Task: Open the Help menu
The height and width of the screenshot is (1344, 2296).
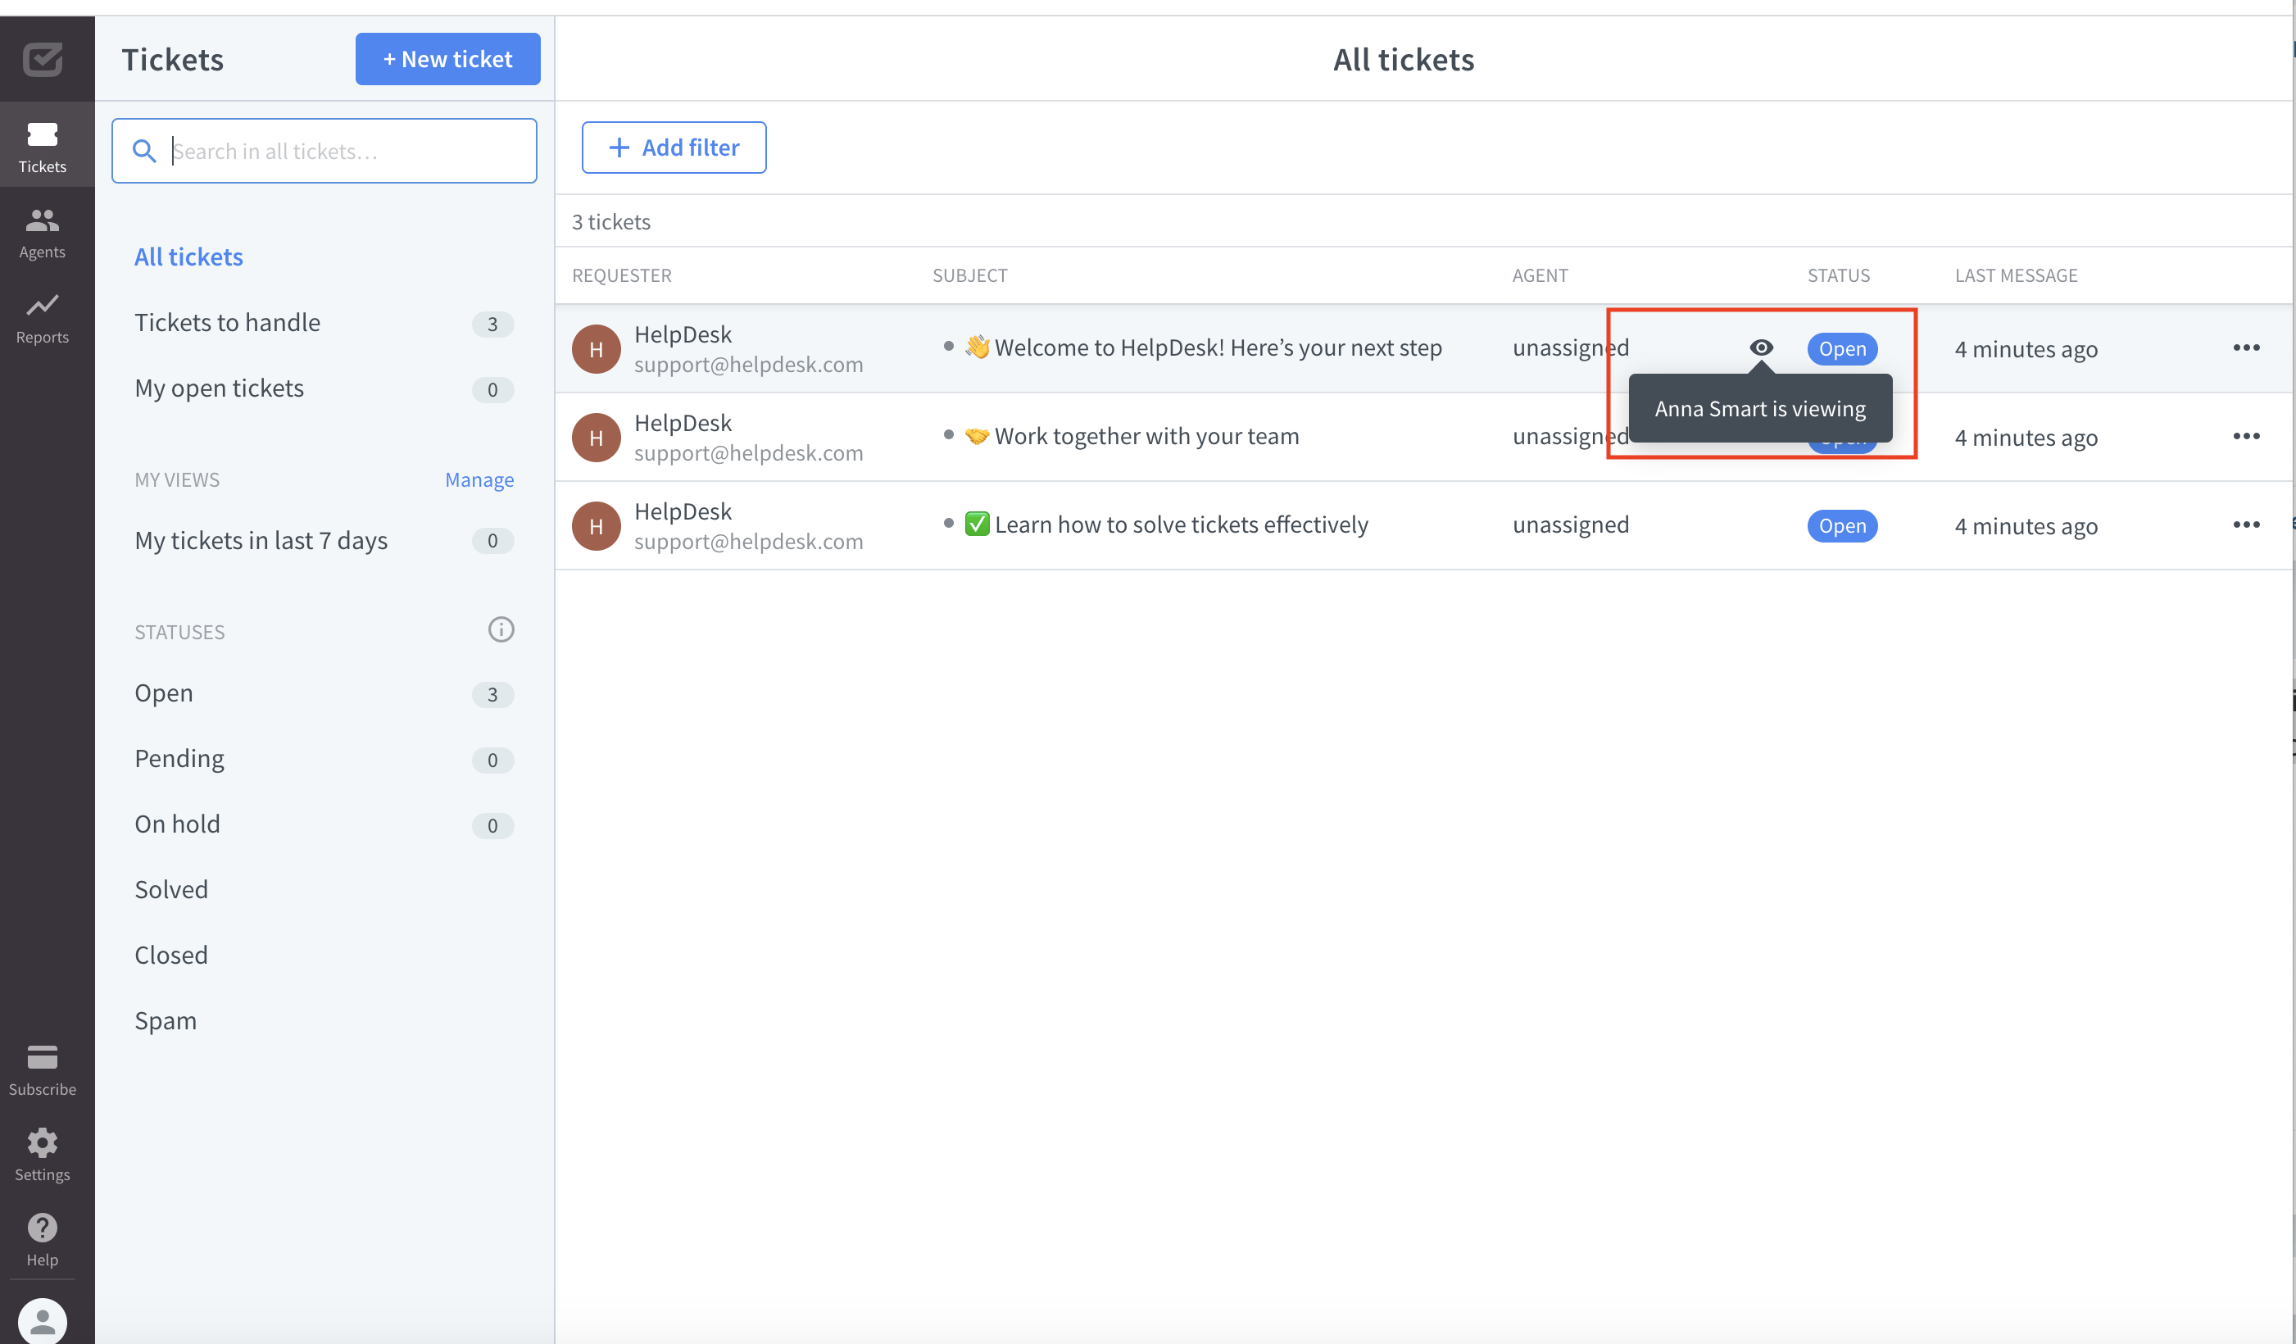Action: pyautogui.click(x=42, y=1240)
